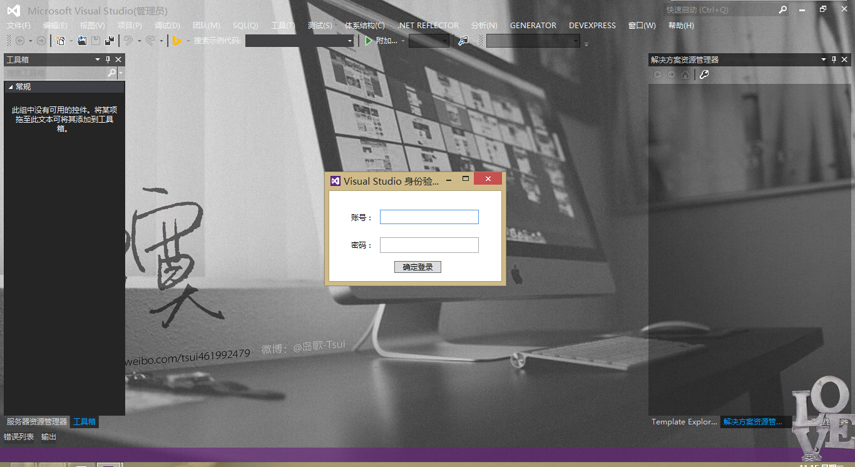Click the Bing search icon
855x467 pixels.
pyautogui.click(x=177, y=41)
